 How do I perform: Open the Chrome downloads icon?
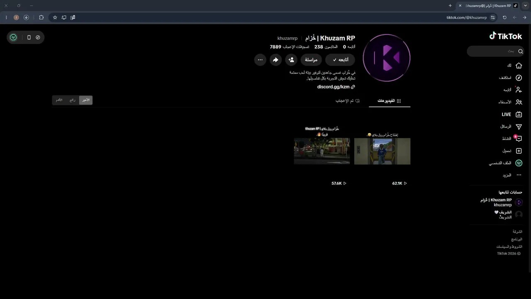point(26,17)
